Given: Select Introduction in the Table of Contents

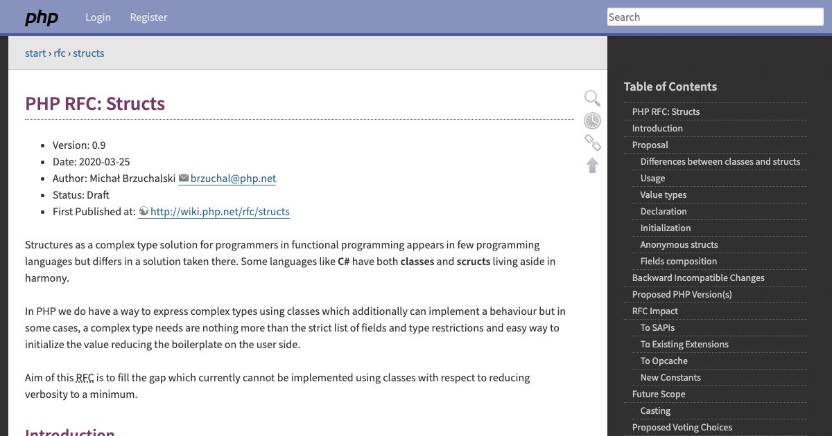Looking at the screenshot, I should click(657, 128).
